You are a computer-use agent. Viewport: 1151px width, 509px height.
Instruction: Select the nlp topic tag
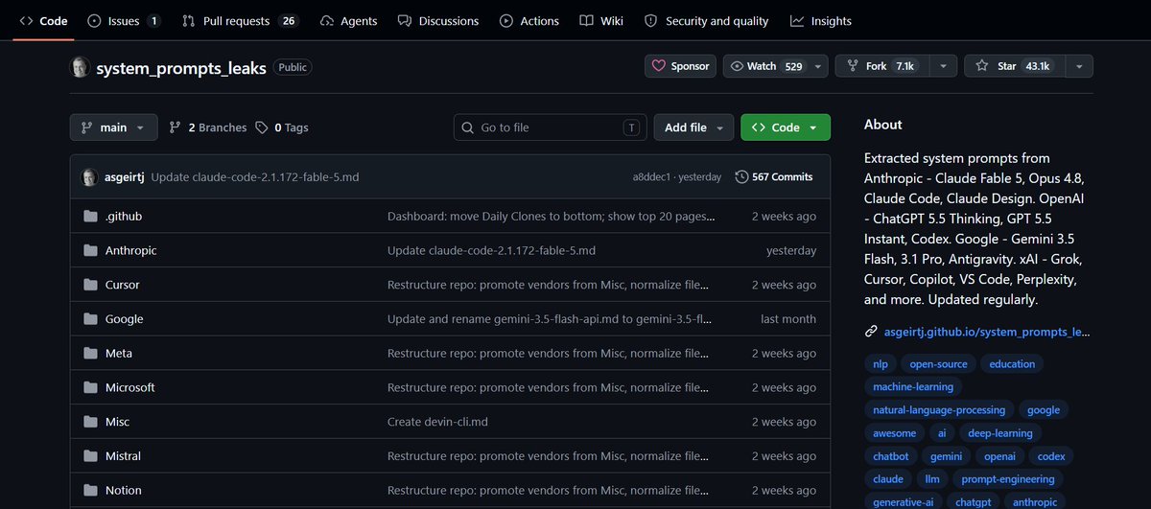[881, 364]
